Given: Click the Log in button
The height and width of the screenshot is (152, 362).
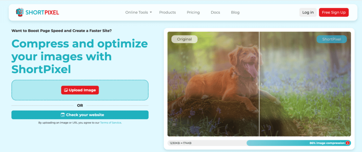Looking at the screenshot, I should (x=308, y=12).
